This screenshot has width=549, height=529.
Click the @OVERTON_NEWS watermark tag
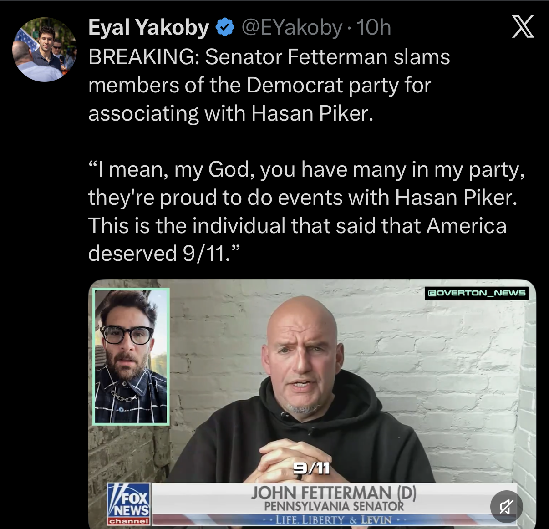(476, 293)
